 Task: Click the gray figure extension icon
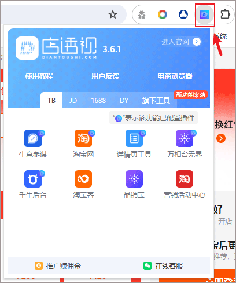point(142,14)
